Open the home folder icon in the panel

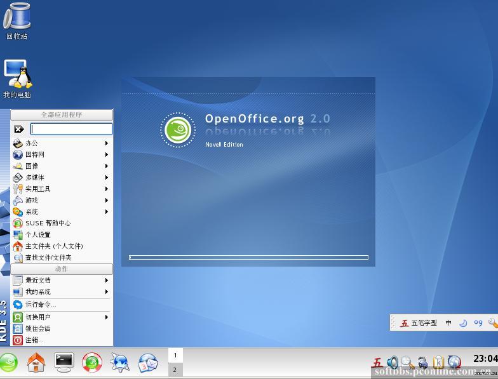[36, 362]
